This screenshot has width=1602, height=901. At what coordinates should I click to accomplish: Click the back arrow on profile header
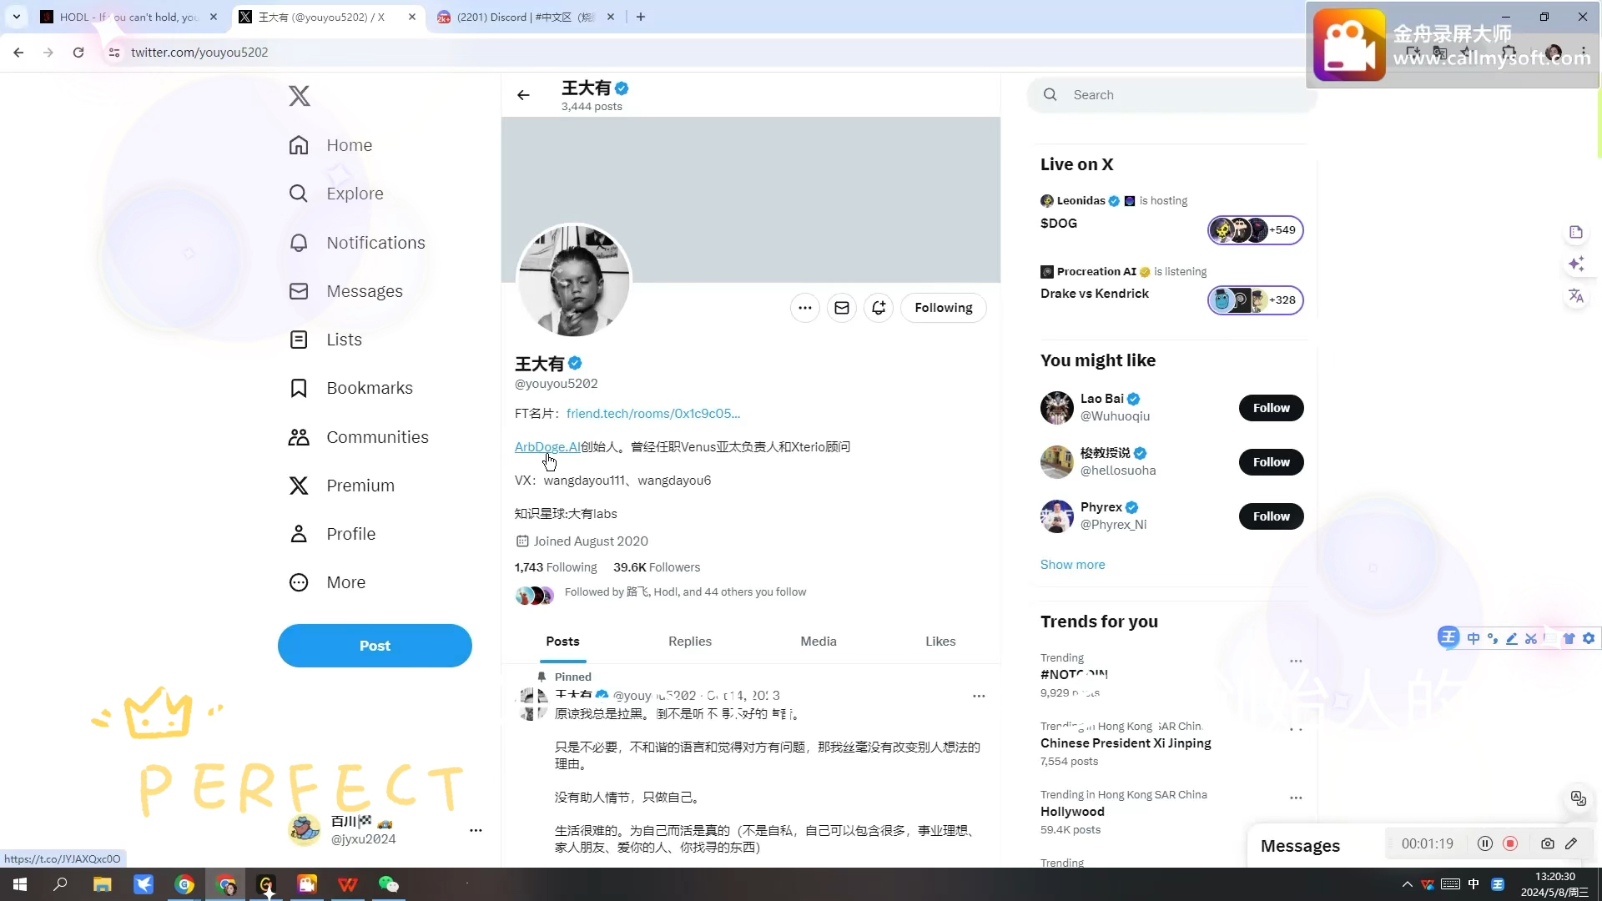click(523, 95)
